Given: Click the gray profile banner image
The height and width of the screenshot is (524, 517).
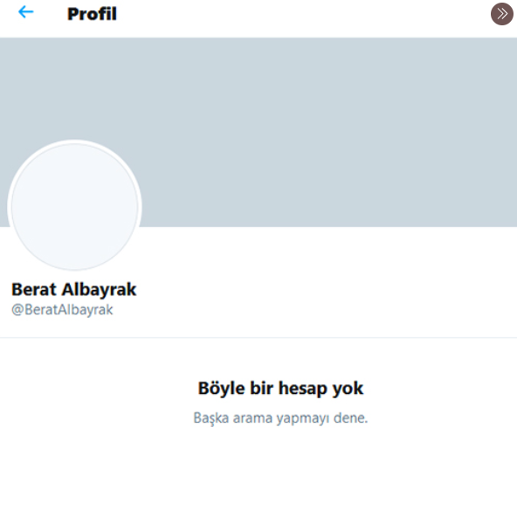Looking at the screenshot, I should click(x=258, y=133).
